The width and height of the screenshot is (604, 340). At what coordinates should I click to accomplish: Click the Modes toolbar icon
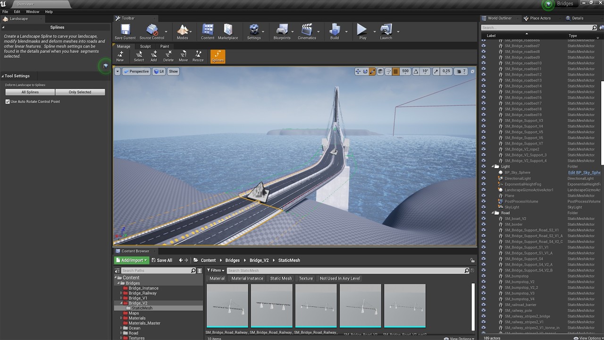[x=183, y=32]
